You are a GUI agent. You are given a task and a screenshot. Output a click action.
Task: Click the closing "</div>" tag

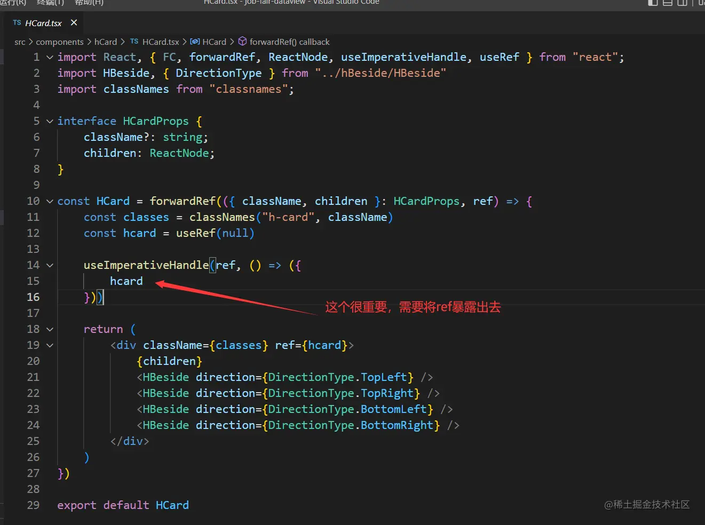click(x=130, y=441)
